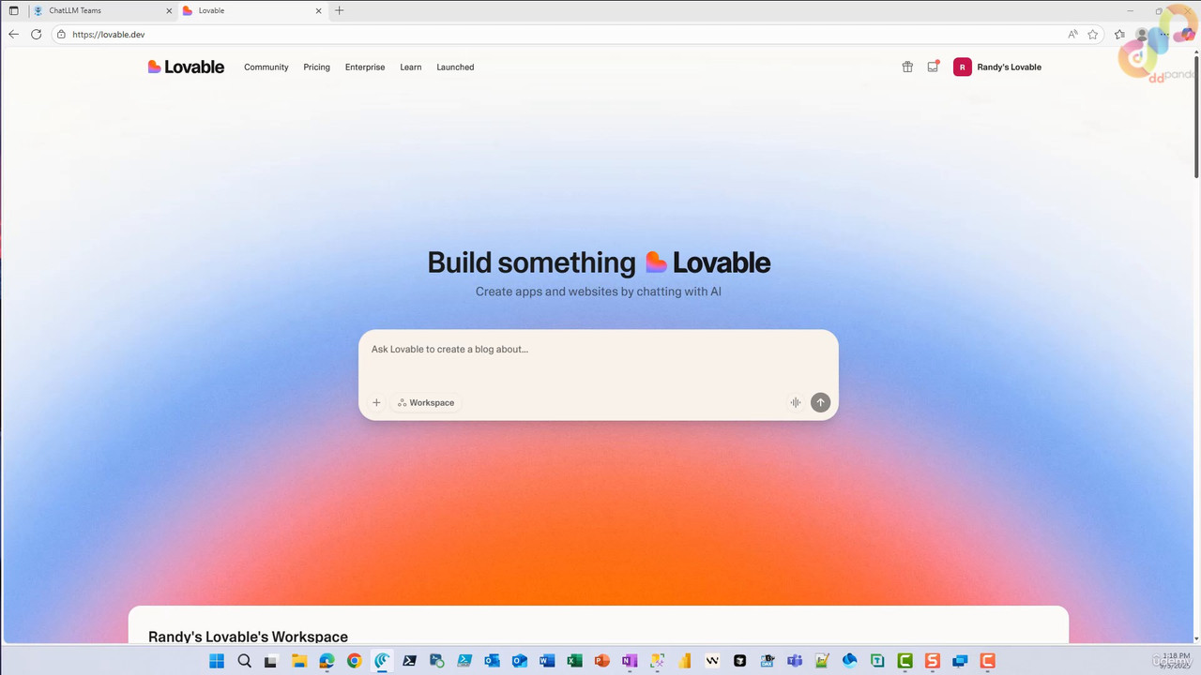This screenshot has width=1201, height=675.
Task: Open notifications inbox icon
Action: click(x=933, y=67)
